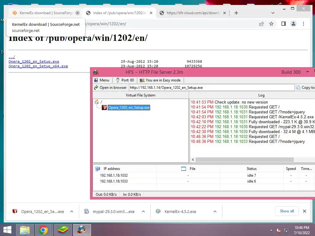Click the idle 7 status cell
Viewport: 315px width, 236px height.
[x=252, y=175]
